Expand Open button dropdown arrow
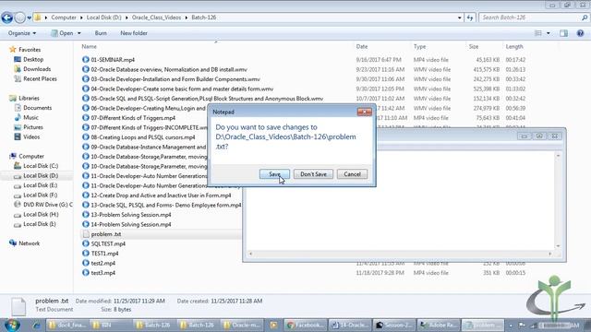591x332 pixels. click(79, 33)
